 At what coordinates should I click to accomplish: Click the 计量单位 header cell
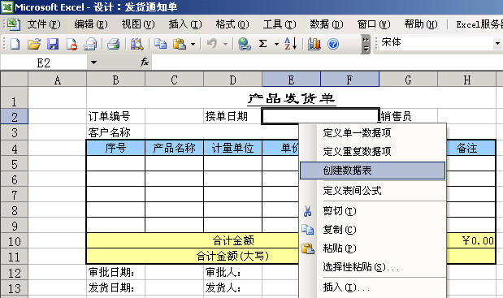(232, 148)
